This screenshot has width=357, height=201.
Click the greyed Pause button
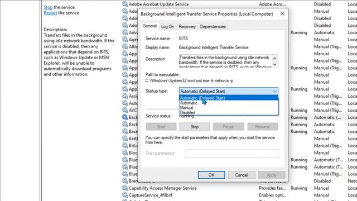(x=228, y=127)
